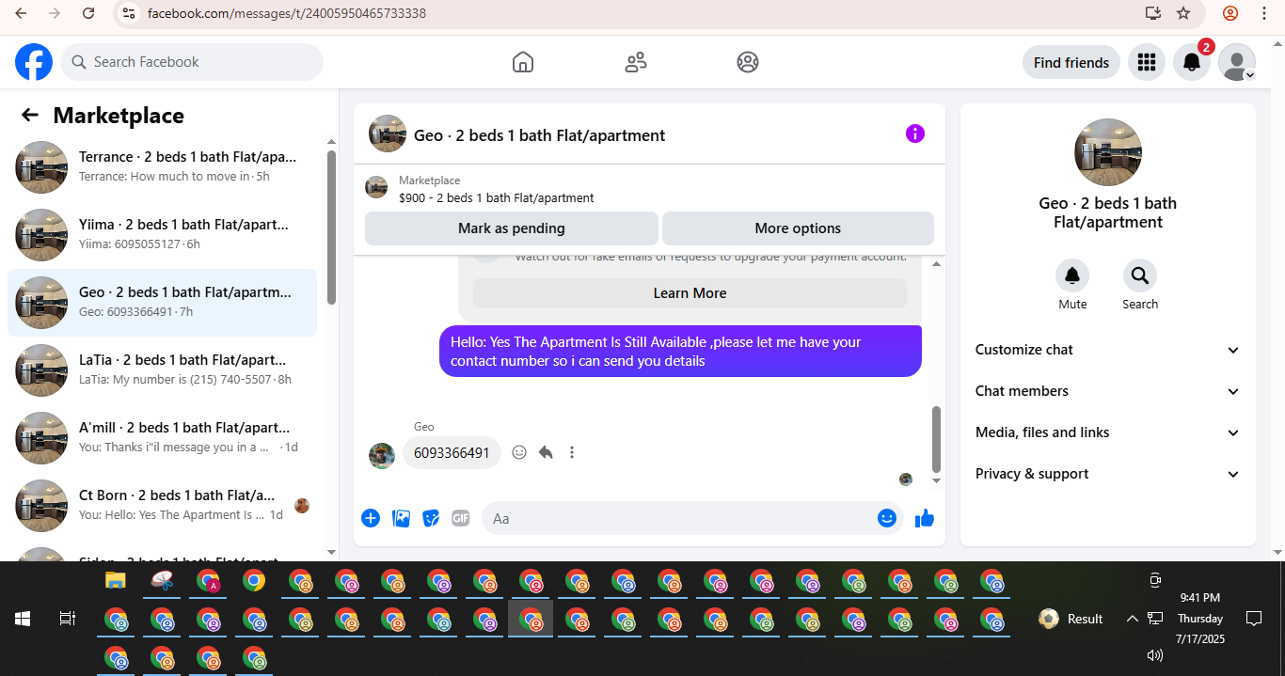The height and width of the screenshot is (676, 1285).
Task: Reload the page with browser refresh icon
Action: (88, 13)
